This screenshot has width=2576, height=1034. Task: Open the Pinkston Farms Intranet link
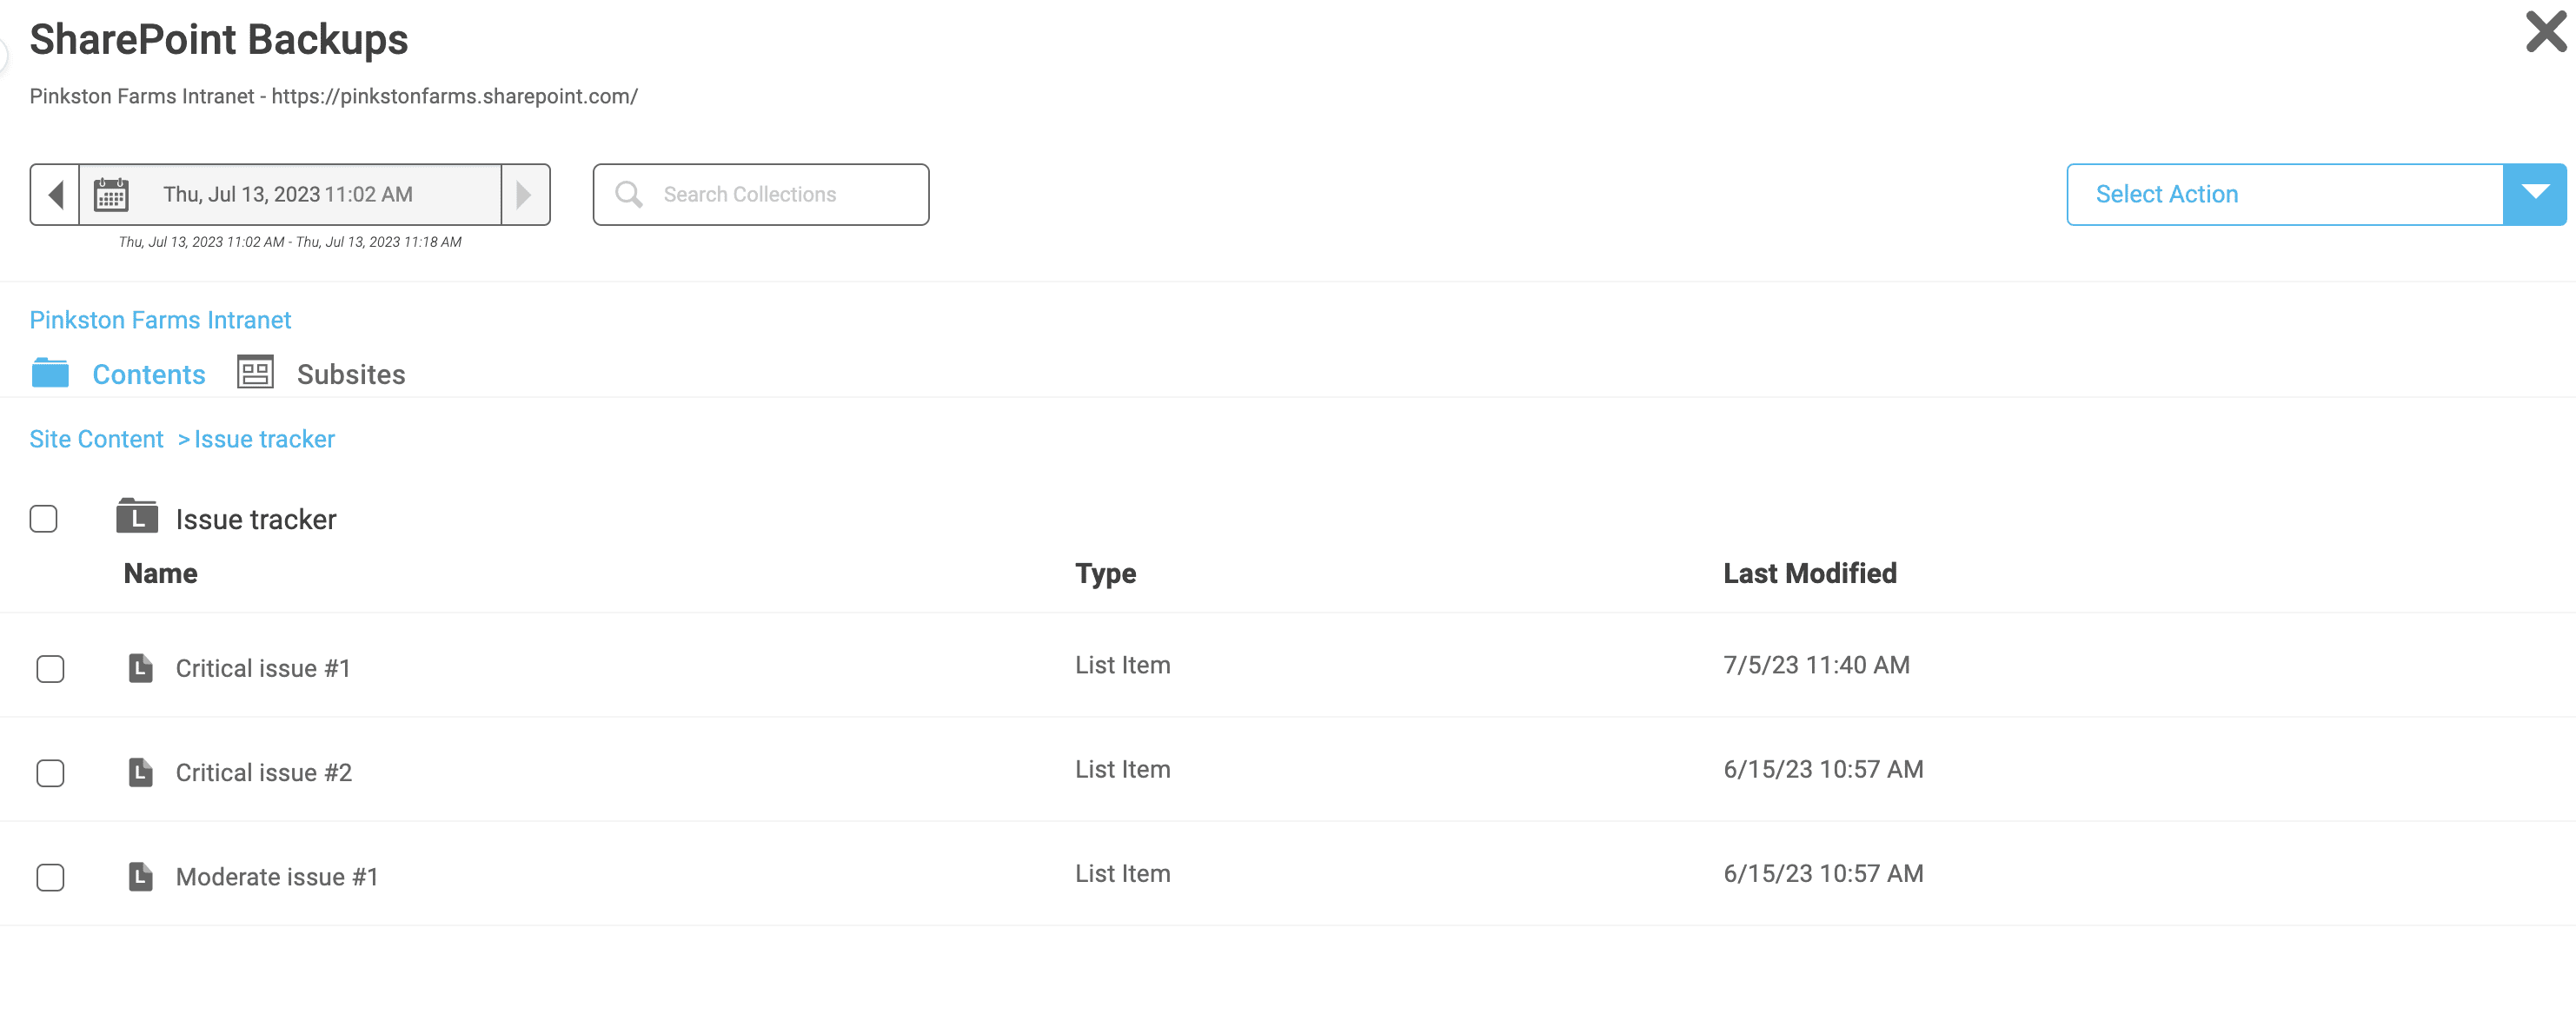(x=160, y=320)
